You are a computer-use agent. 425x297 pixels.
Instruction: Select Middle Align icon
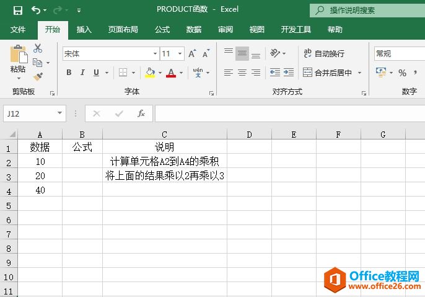click(x=242, y=54)
